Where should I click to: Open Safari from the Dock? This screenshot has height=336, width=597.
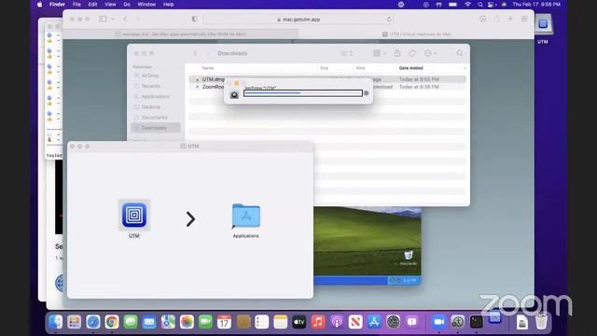[93, 322]
